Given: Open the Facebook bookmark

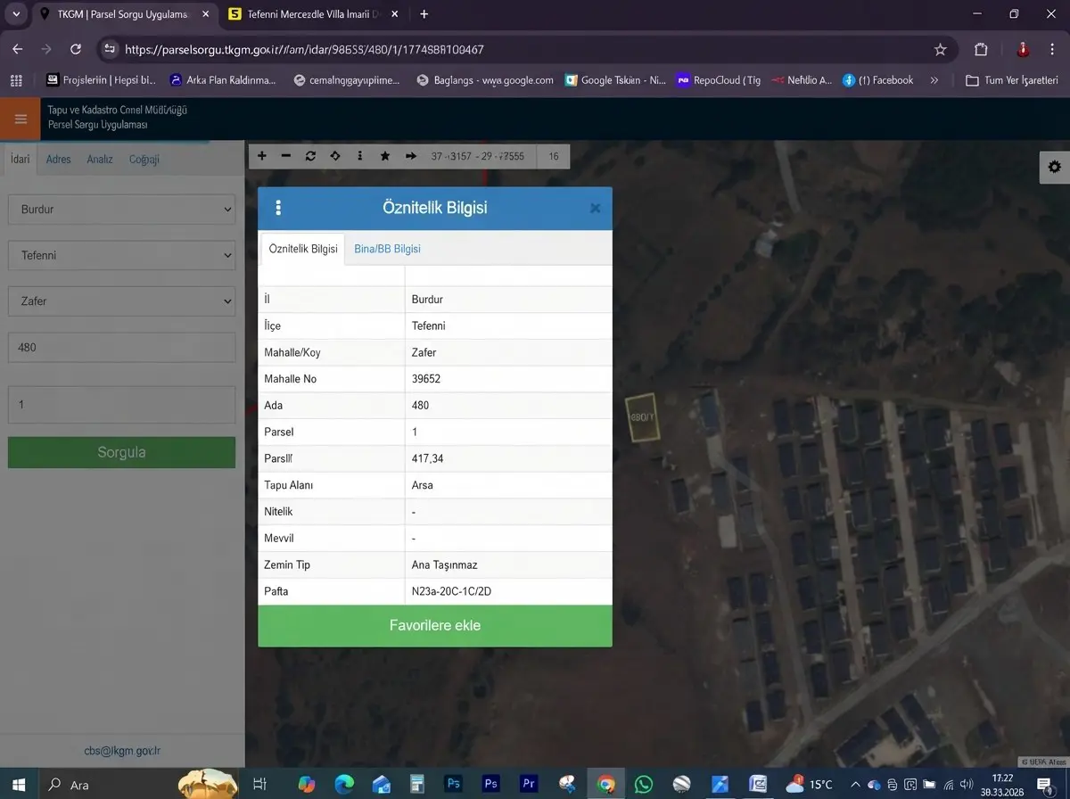Looking at the screenshot, I should tap(878, 80).
